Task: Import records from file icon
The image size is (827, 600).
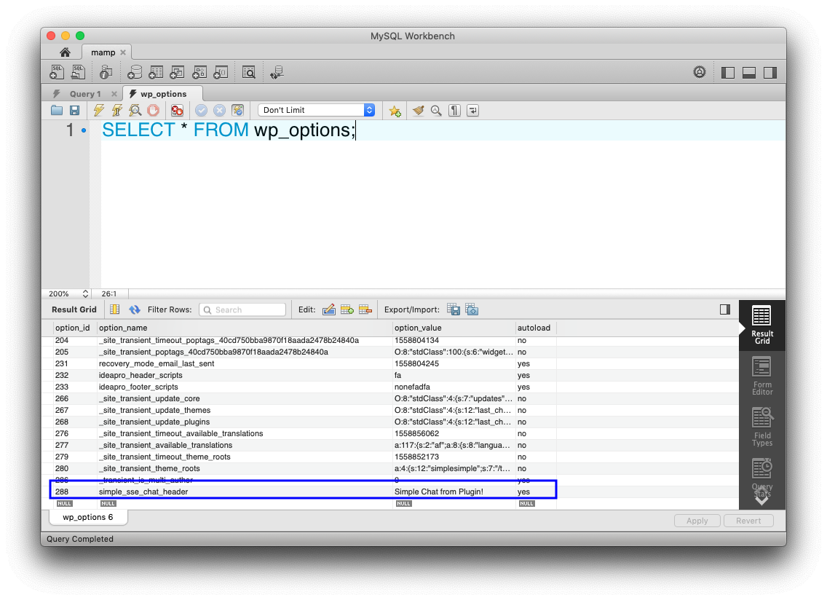Action: pyautogui.click(x=472, y=309)
